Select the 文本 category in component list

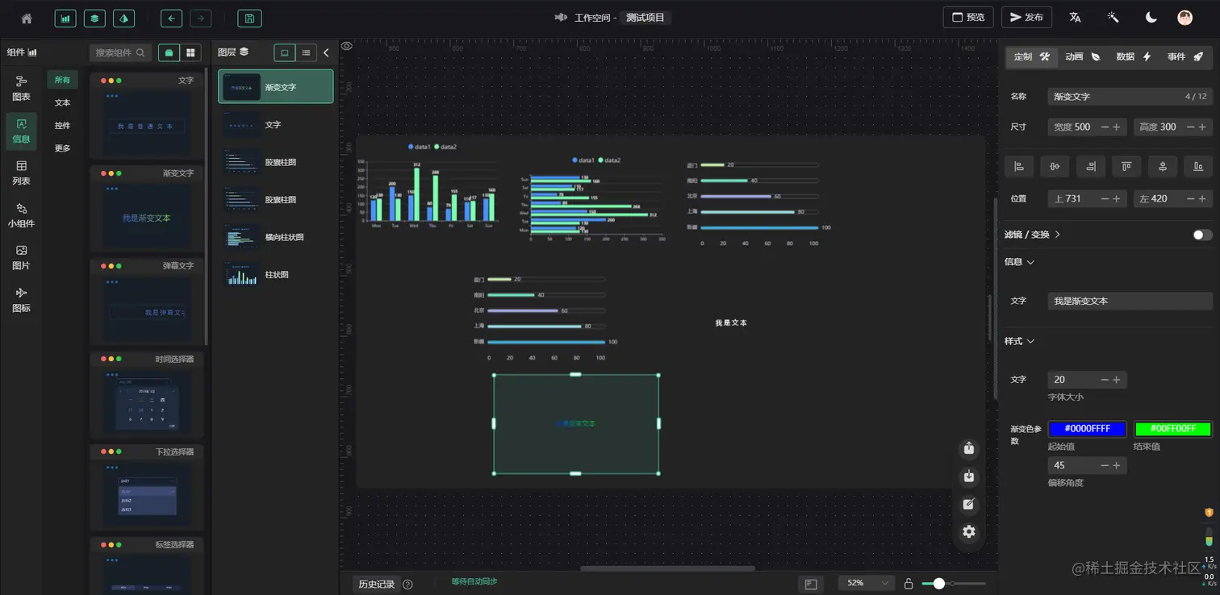point(62,102)
